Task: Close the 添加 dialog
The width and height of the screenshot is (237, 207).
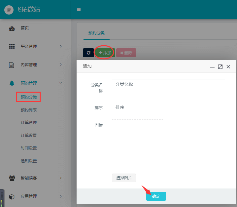Action: coord(228,66)
